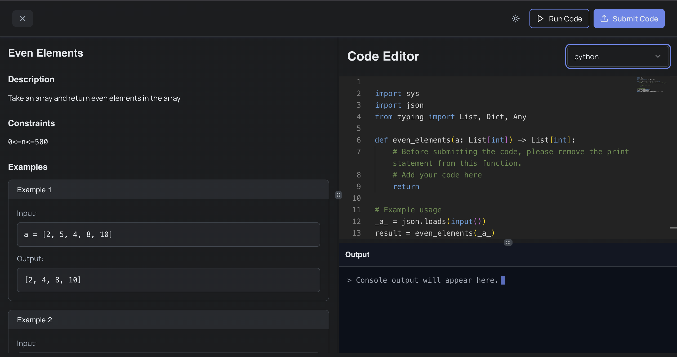Click the grip handle below the code editor
The image size is (677, 357).
click(508, 242)
